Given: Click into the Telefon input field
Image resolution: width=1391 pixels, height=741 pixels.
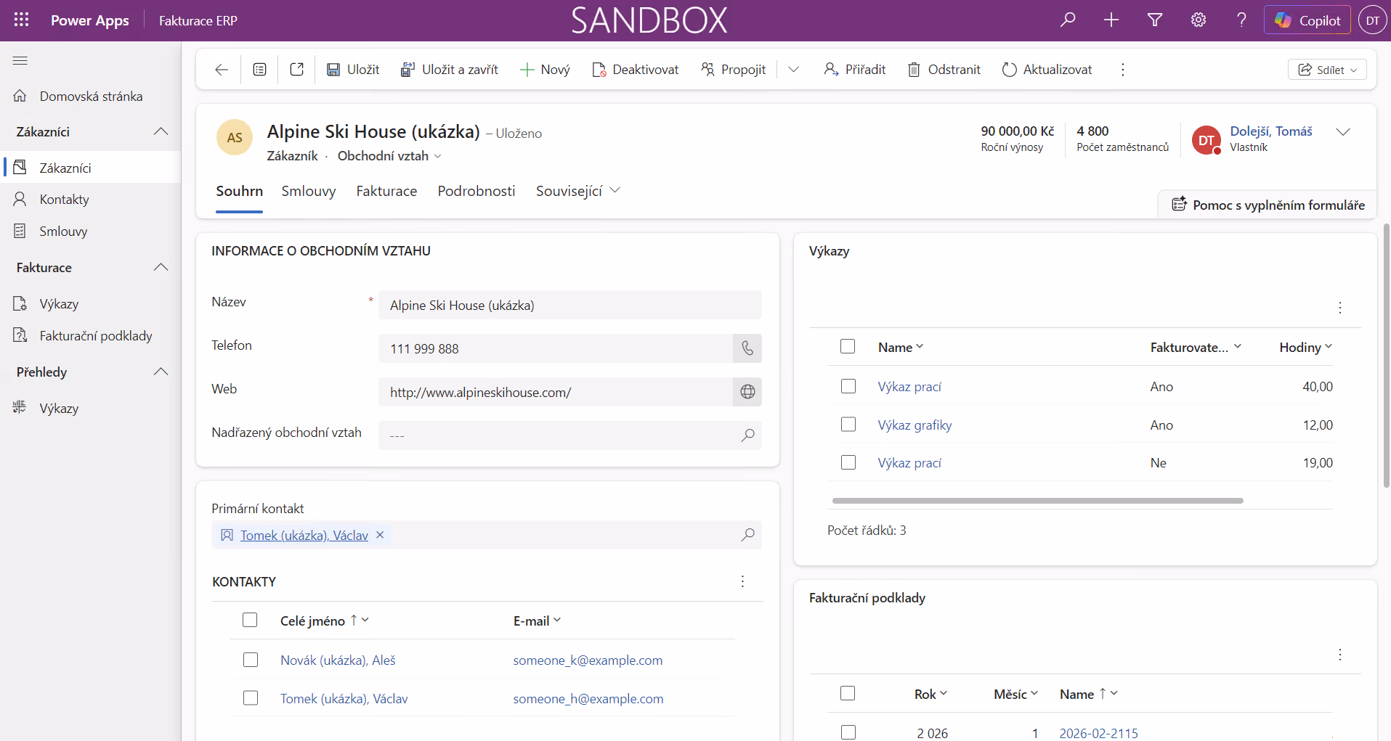Looking at the screenshot, I should 556,348.
